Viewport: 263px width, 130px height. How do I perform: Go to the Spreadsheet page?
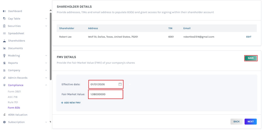pos(16,33)
